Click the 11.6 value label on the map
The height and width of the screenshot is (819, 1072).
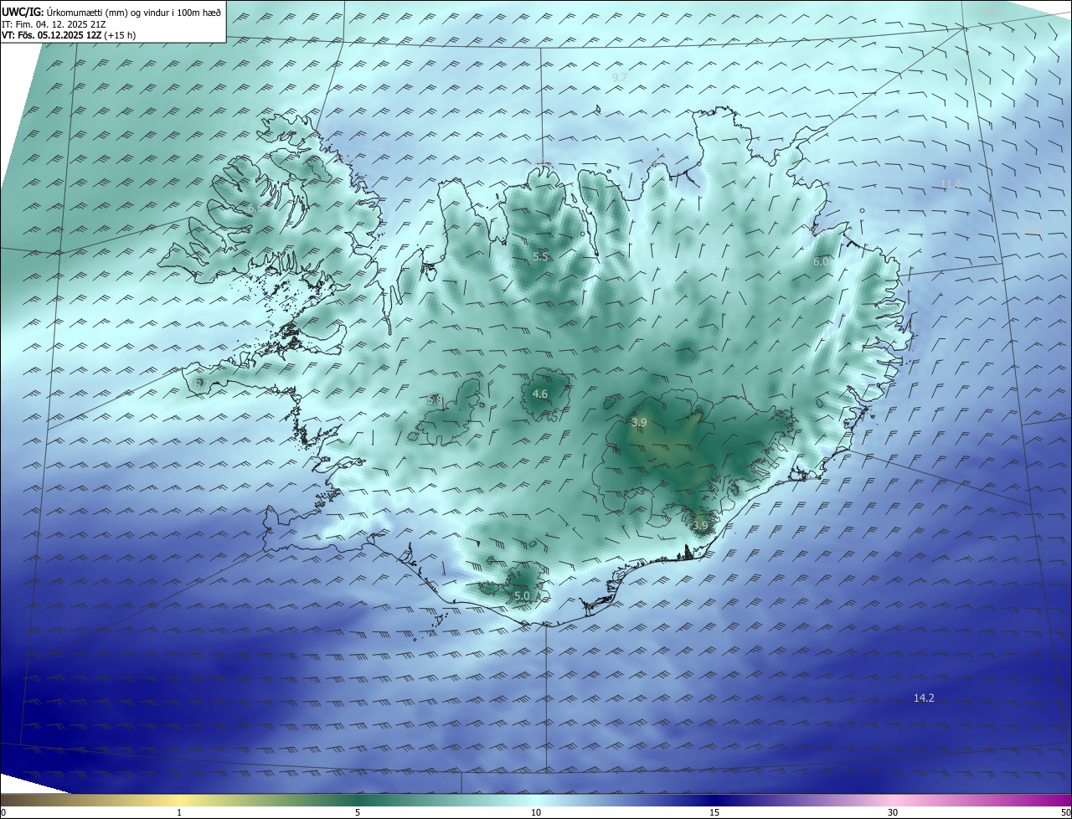point(951,183)
